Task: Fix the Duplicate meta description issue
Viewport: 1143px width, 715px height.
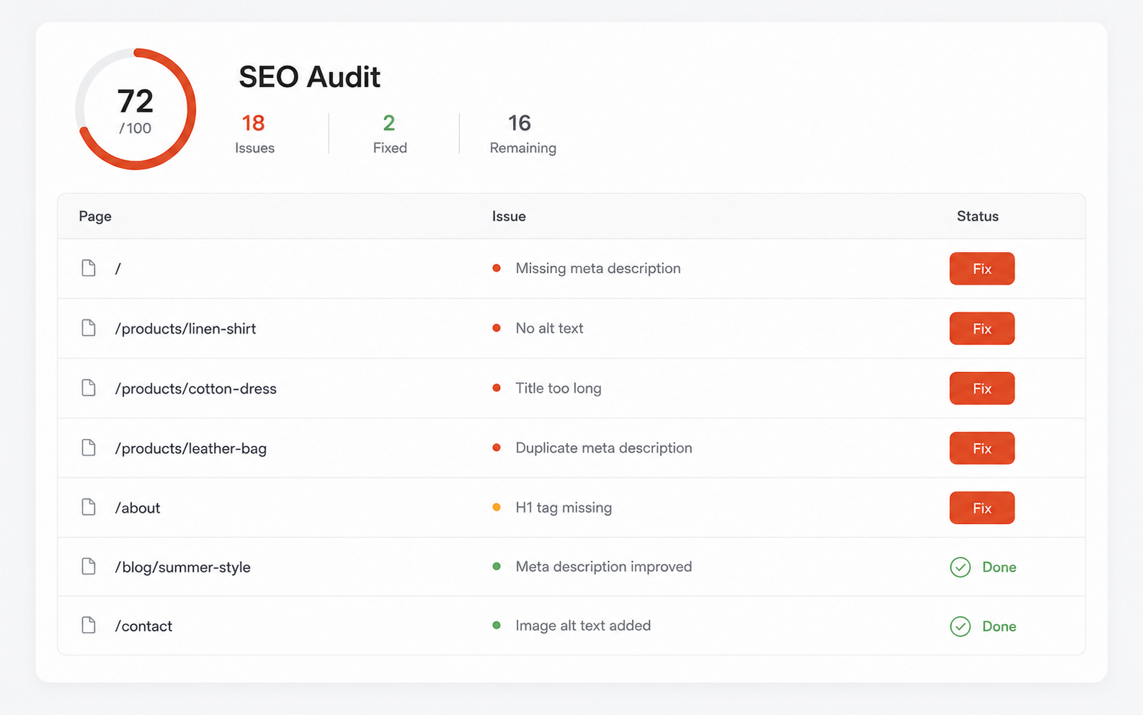Action: (x=982, y=448)
